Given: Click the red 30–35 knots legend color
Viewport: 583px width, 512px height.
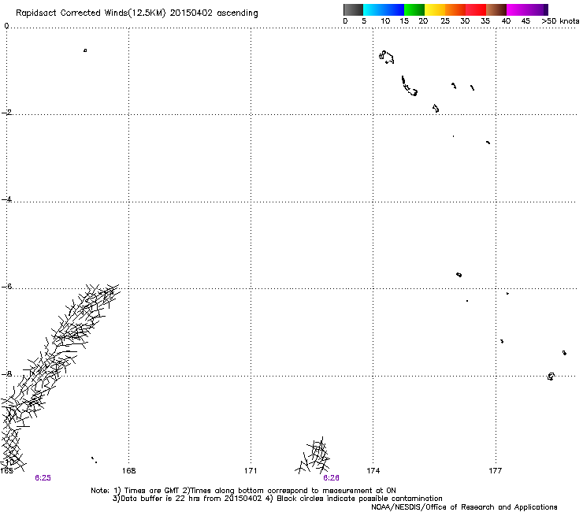Looking at the screenshot, I should (x=476, y=9).
